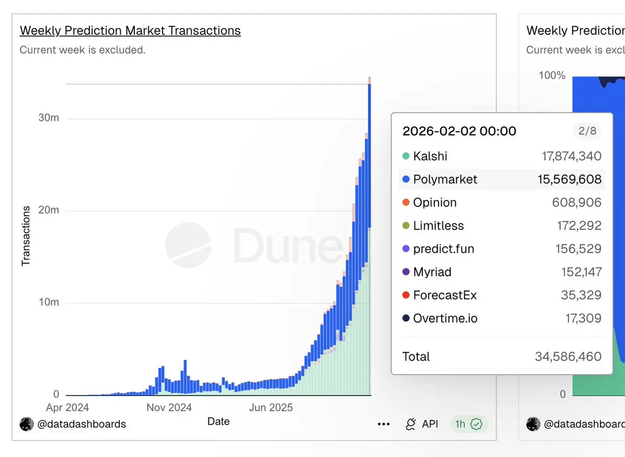625x457 pixels.
Task: Select the Polymarket row label
Action: tap(445, 179)
